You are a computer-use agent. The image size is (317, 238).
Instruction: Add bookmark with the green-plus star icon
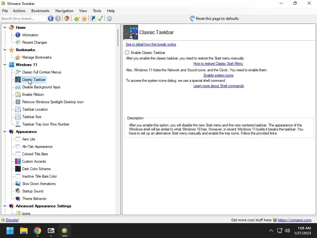click(x=77, y=19)
